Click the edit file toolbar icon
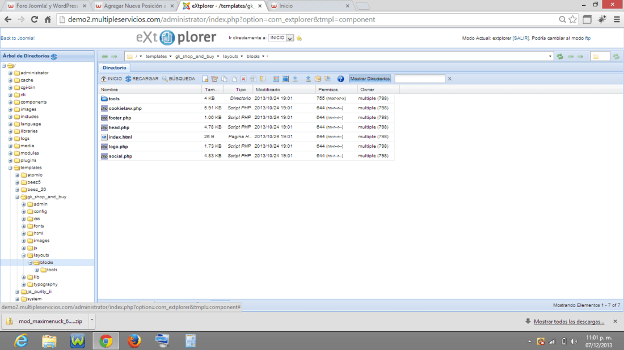The height and width of the screenshot is (350, 624). pyautogui.click(x=214, y=79)
